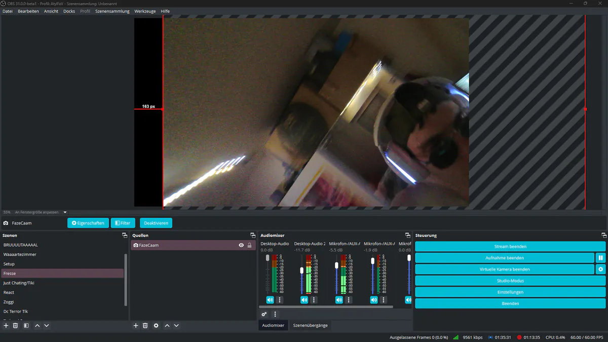Click the green connection bars status icon
Screen dimensions: 608x342
point(456,337)
